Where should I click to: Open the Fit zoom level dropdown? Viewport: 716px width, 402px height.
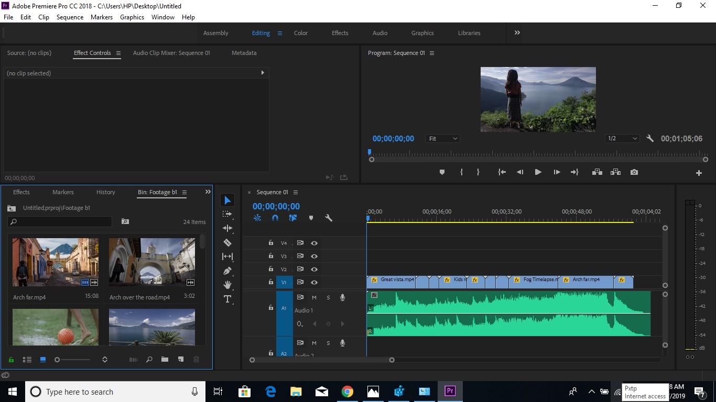(x=443, y=139)
